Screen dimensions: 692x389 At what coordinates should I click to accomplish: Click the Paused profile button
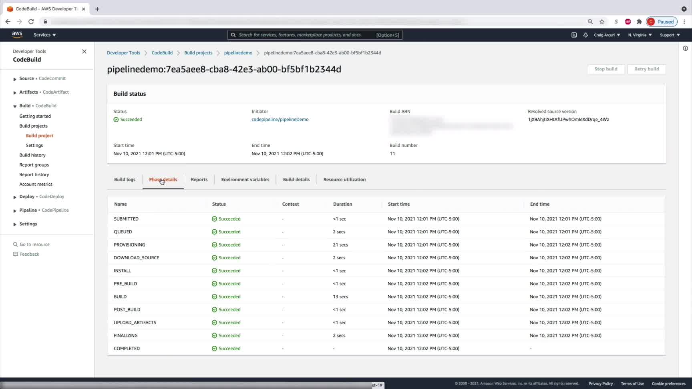click(662, 22)
